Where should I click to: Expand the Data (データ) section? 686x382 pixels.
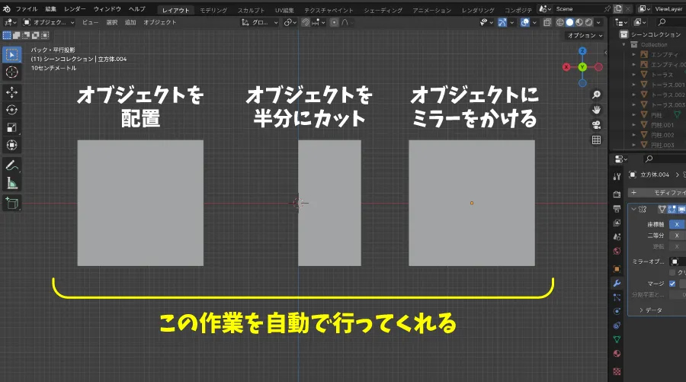[654, 310]
